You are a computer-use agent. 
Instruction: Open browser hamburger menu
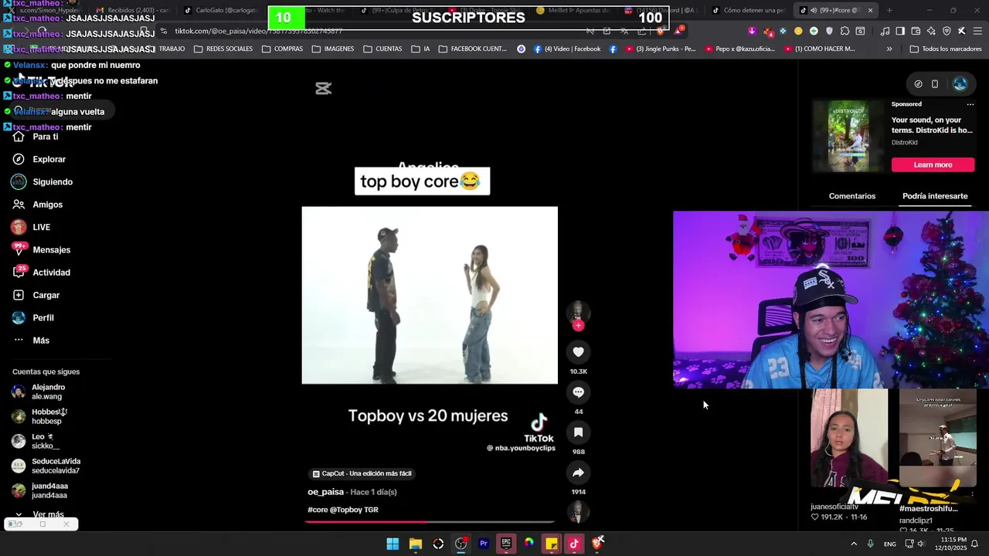(x=977, y=31)
